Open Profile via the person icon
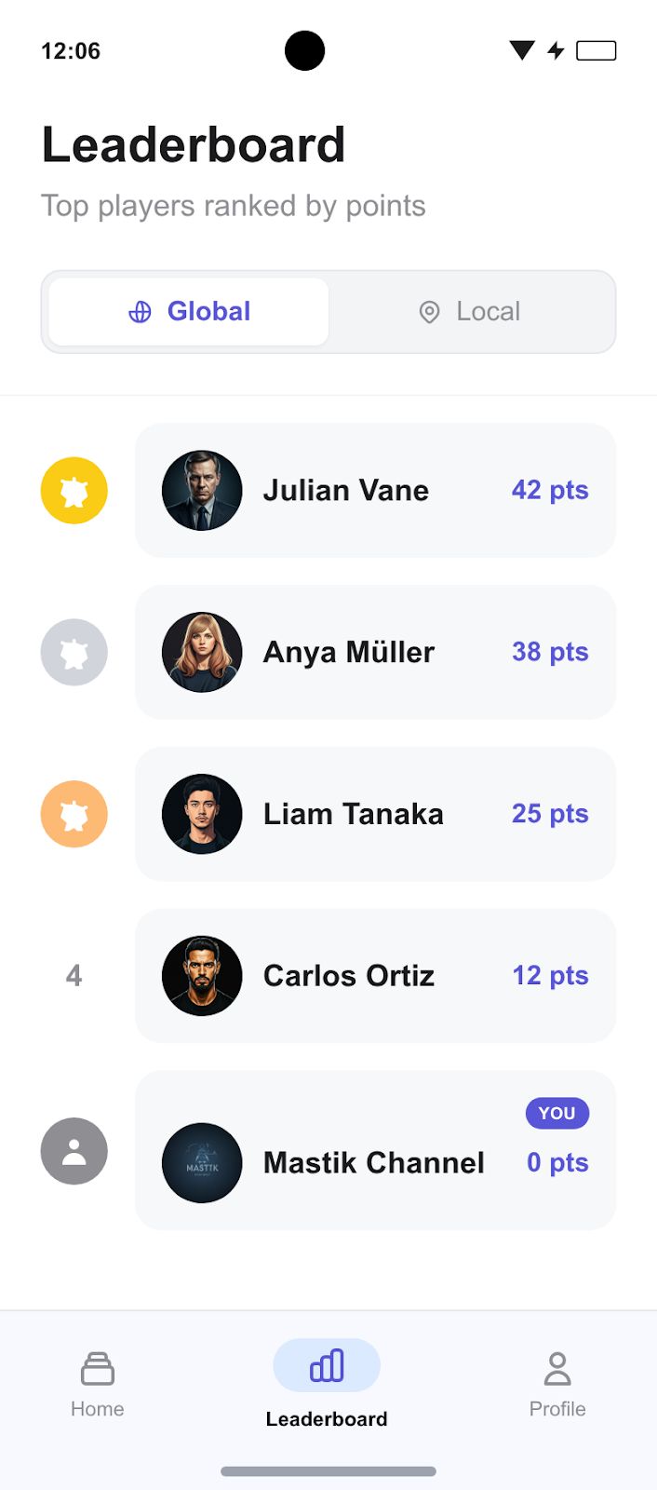This screenshot has width=657, height=1490. tap(556, 1366)
